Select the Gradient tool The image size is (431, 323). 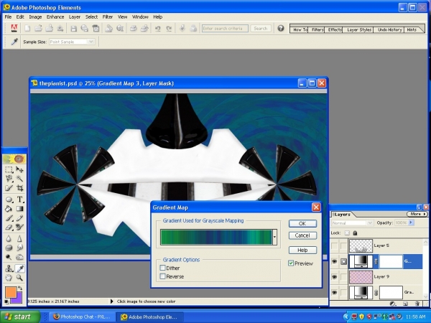pos(19,209)
